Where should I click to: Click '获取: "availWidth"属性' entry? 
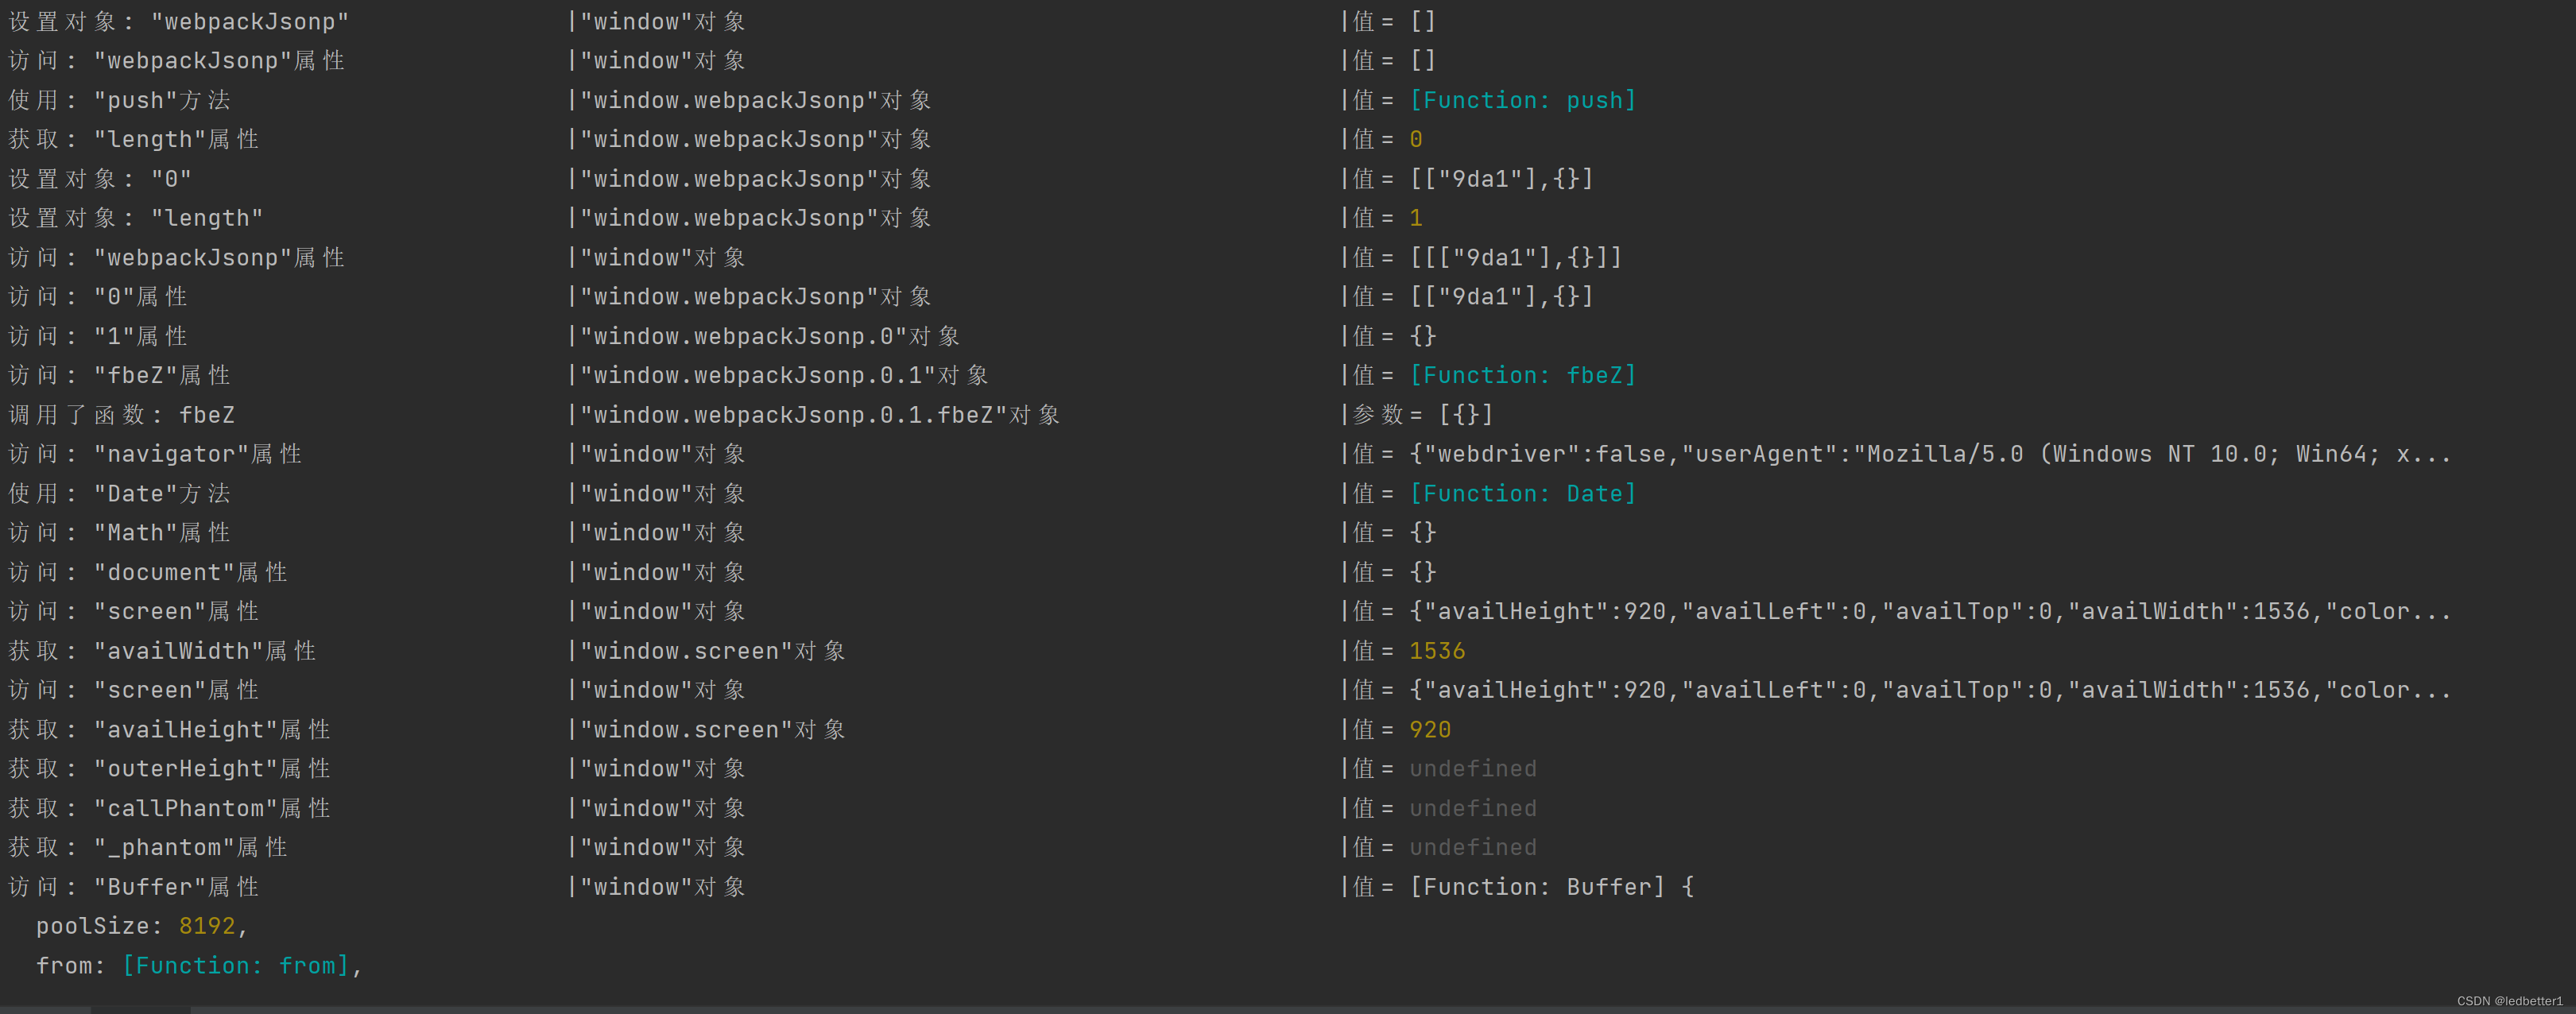point(163,651)
